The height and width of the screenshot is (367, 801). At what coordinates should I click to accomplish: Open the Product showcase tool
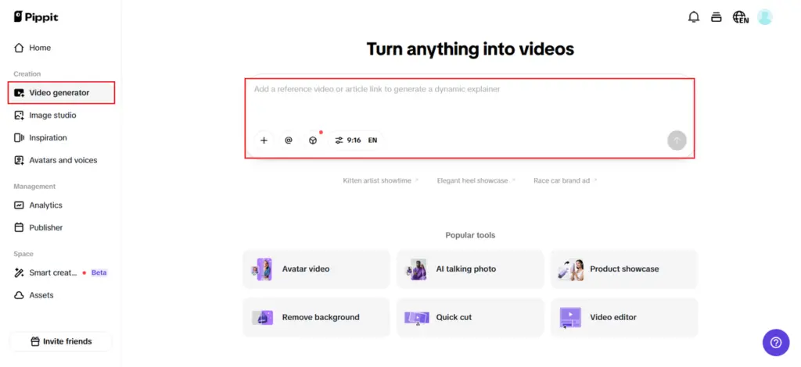[624, 269]
